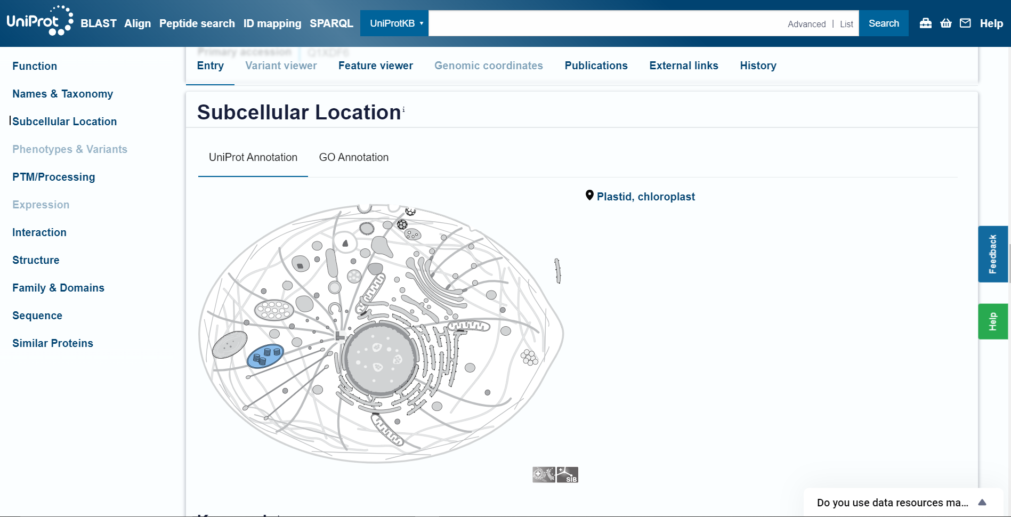
Task: Jump to Similar Proteins section
Action: (x=53, y=343)
